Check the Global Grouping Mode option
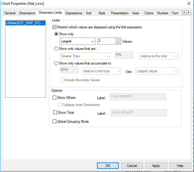 pyautogui.click(x=54, y=122)
